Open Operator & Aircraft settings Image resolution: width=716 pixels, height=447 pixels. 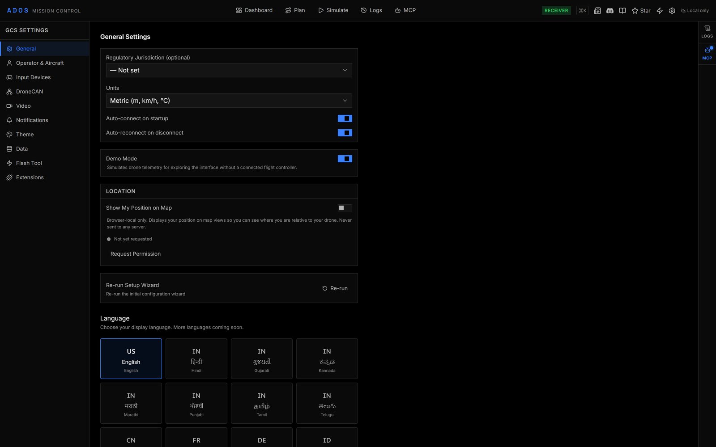[x=45, y=63]
